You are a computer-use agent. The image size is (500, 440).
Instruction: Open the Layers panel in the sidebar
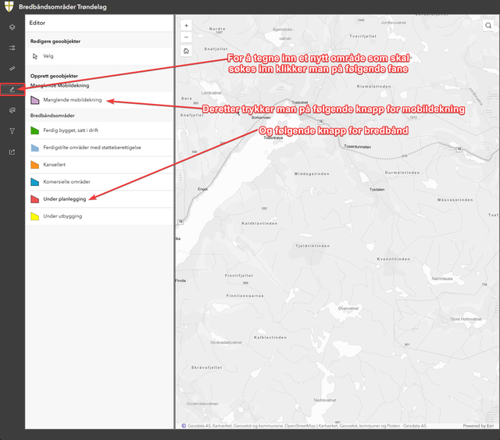point(12,27)
